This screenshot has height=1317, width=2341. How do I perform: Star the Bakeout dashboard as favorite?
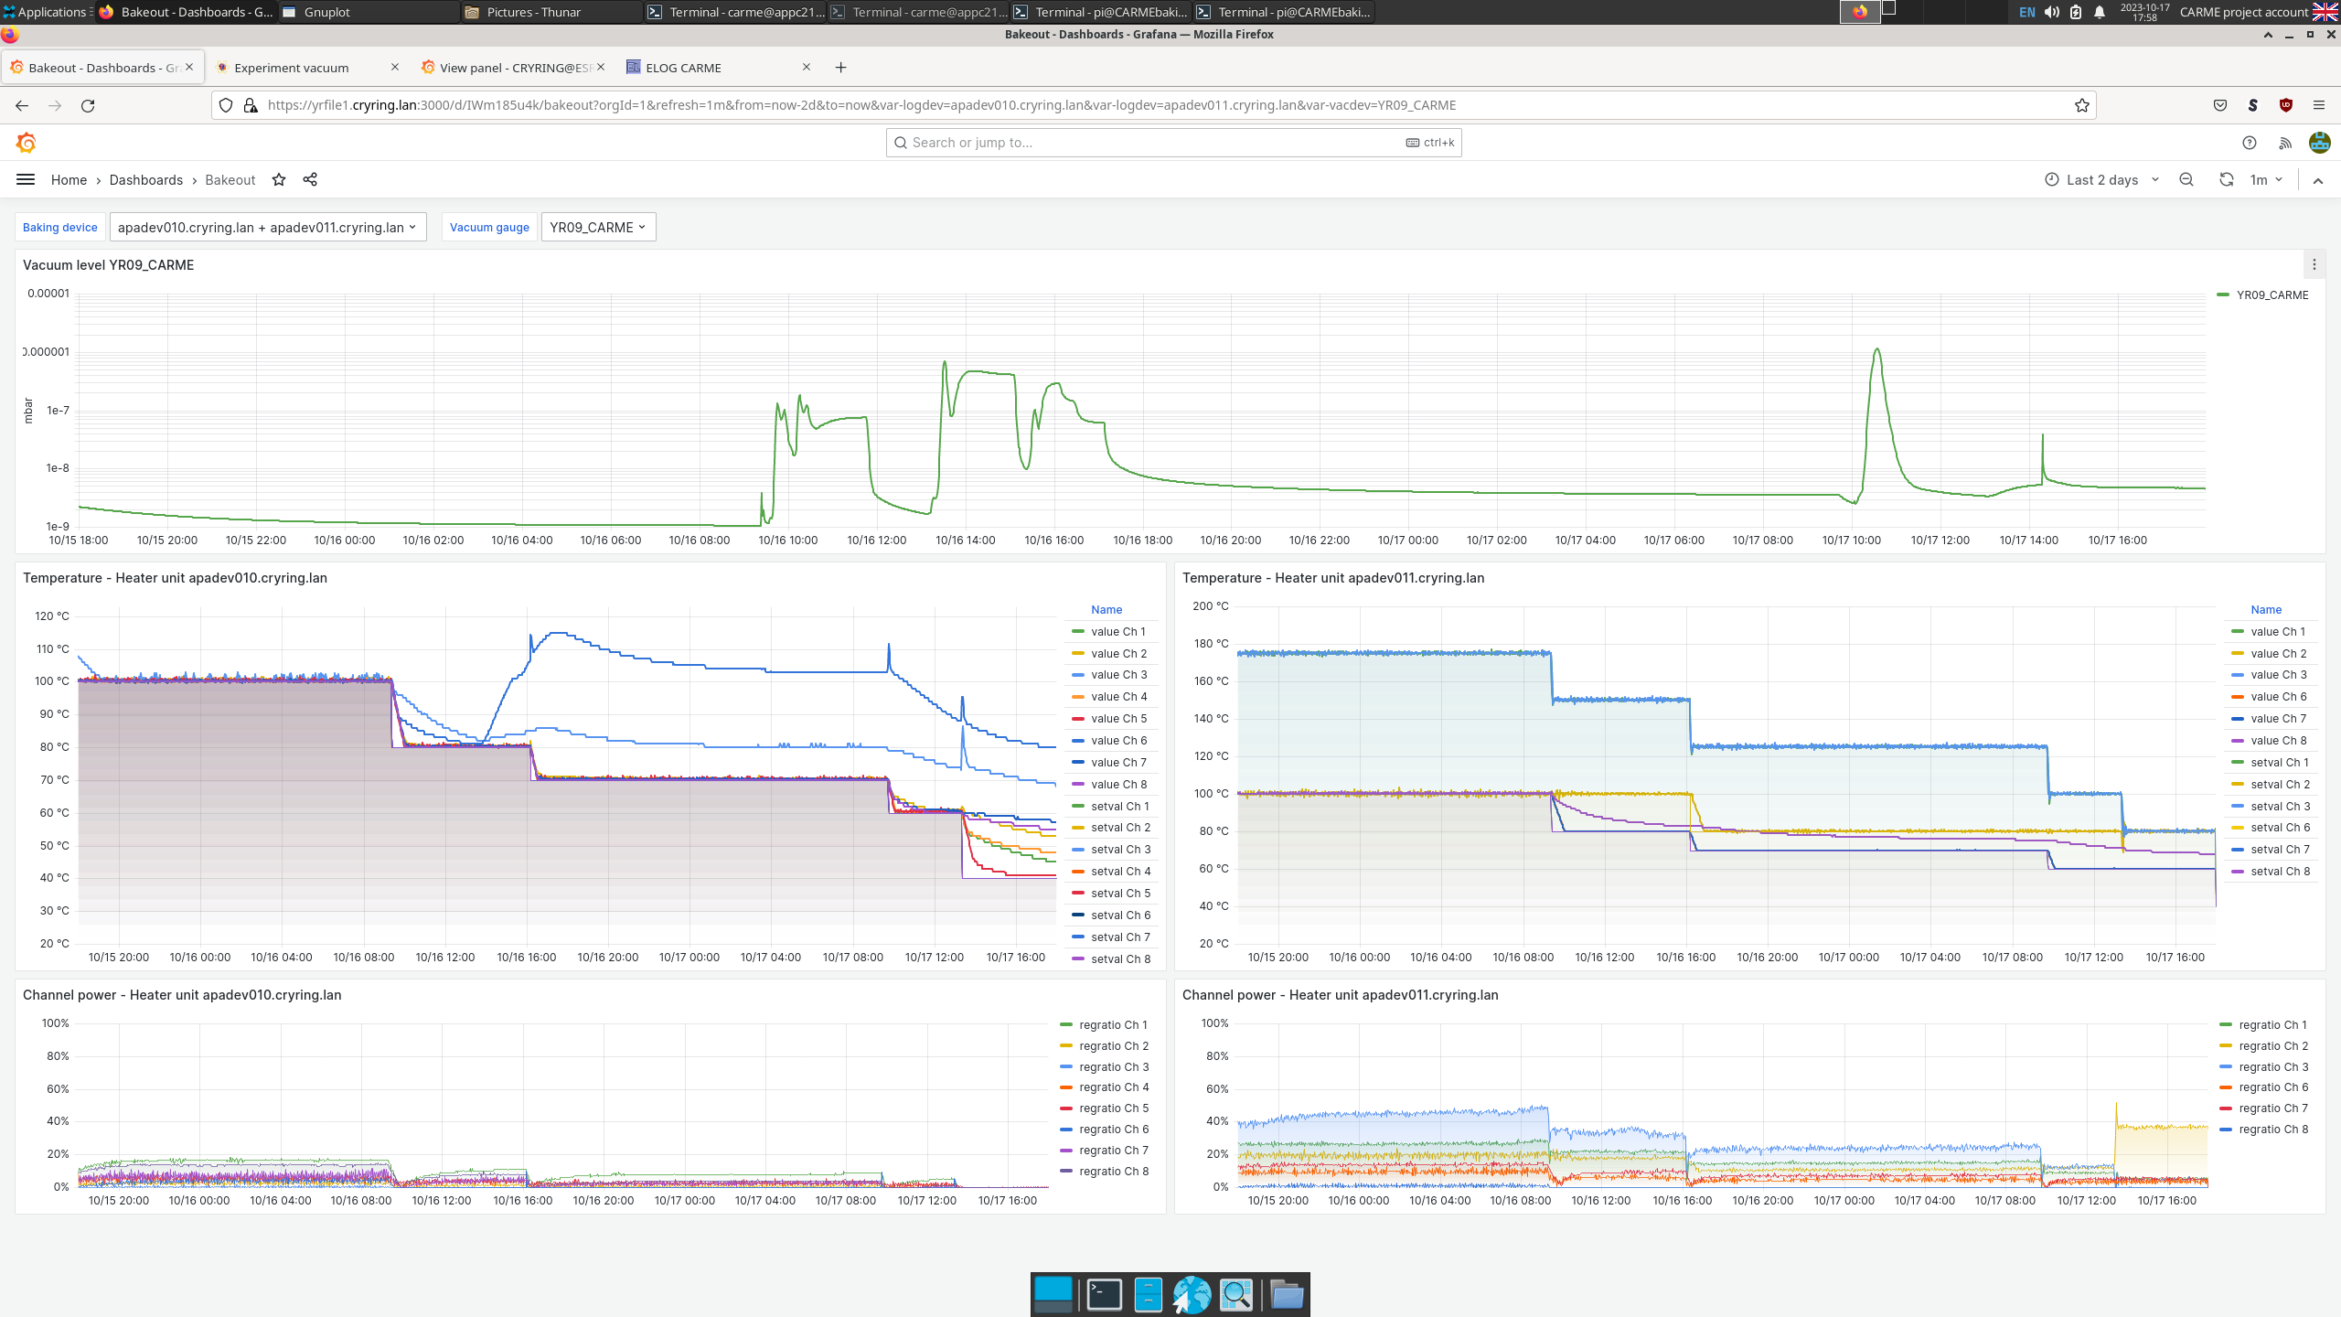(x=279, y=180)
